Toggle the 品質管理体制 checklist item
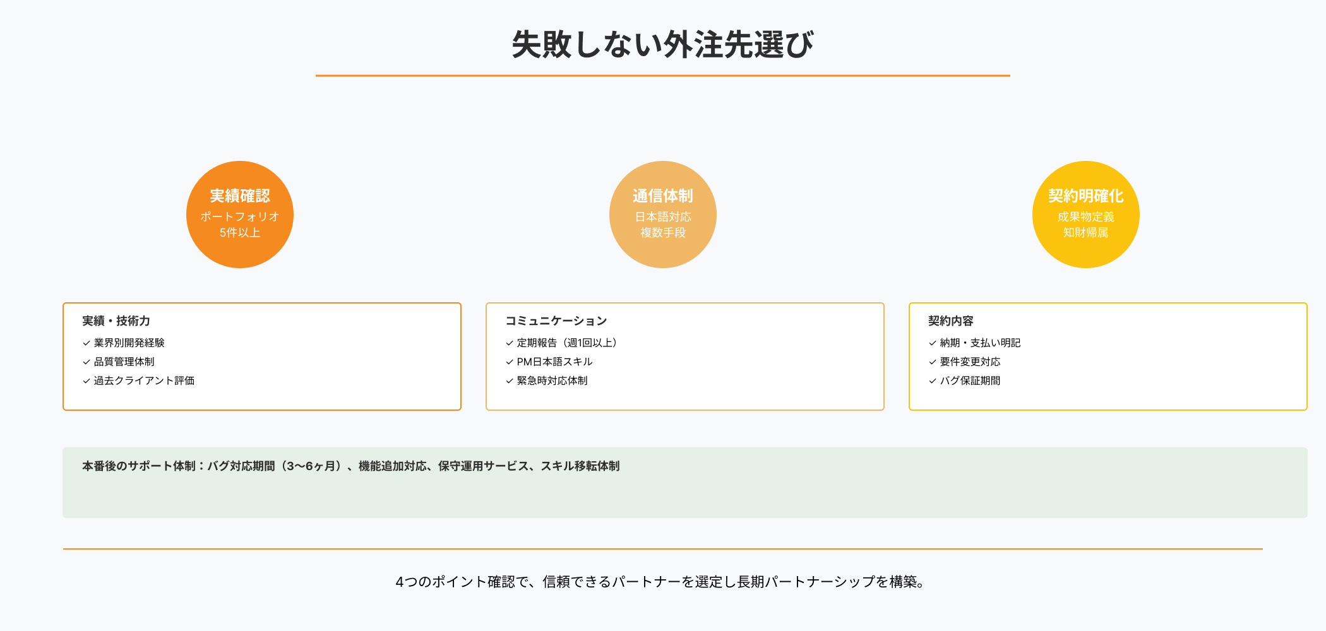 [x=124, y=362]
